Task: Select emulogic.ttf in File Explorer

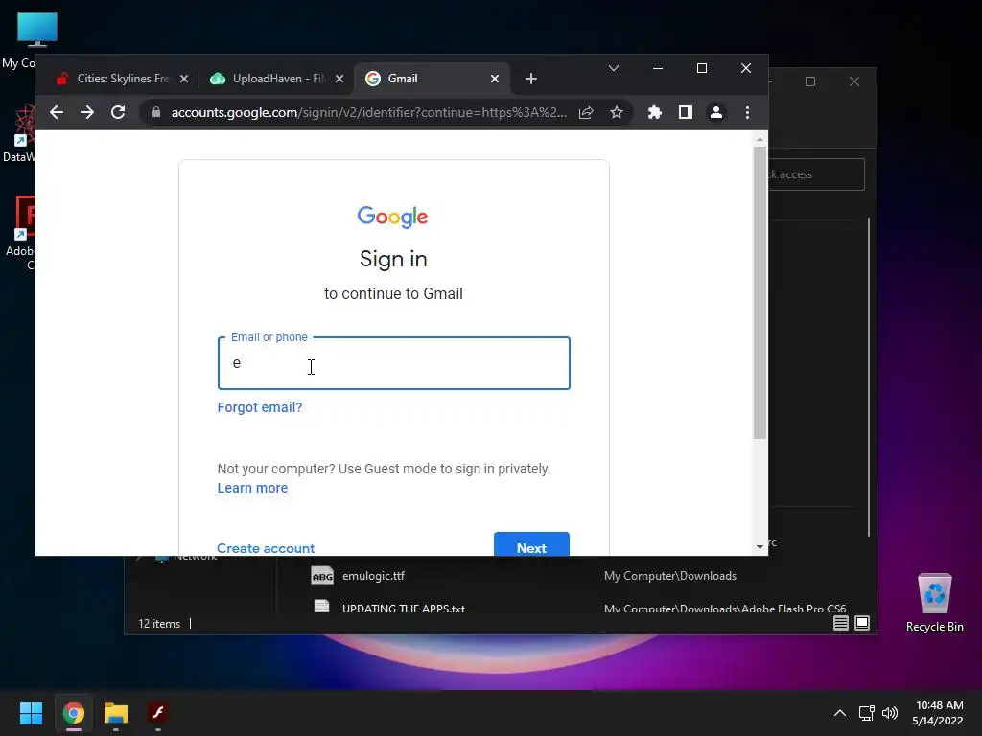Action: [373, 576]
